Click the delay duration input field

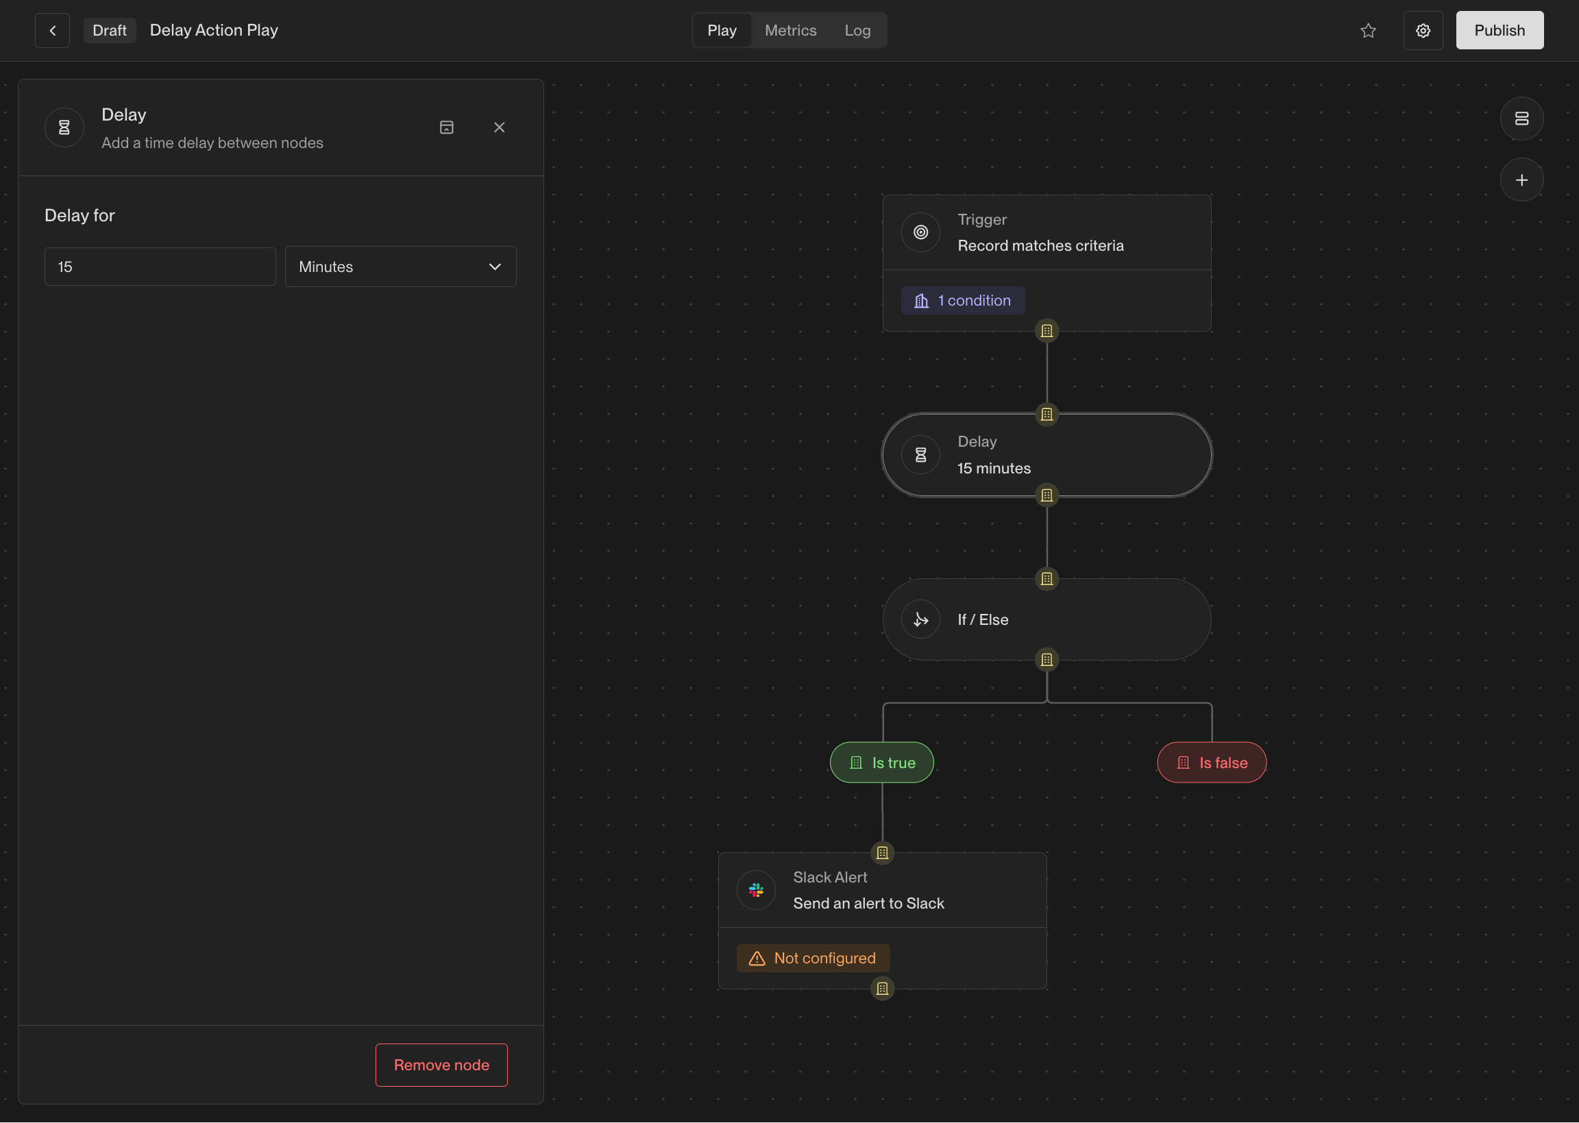[x=160, y=267]
